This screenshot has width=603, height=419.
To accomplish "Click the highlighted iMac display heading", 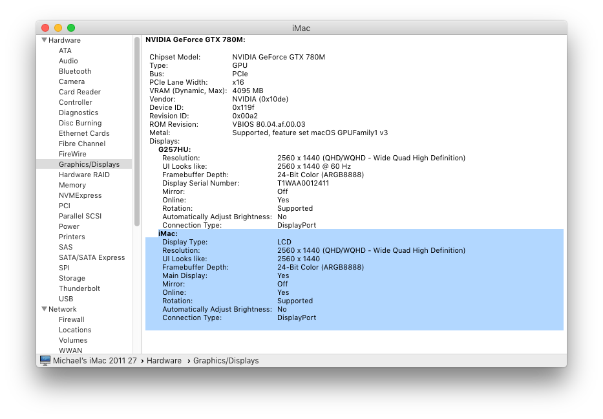I will 167,233.
